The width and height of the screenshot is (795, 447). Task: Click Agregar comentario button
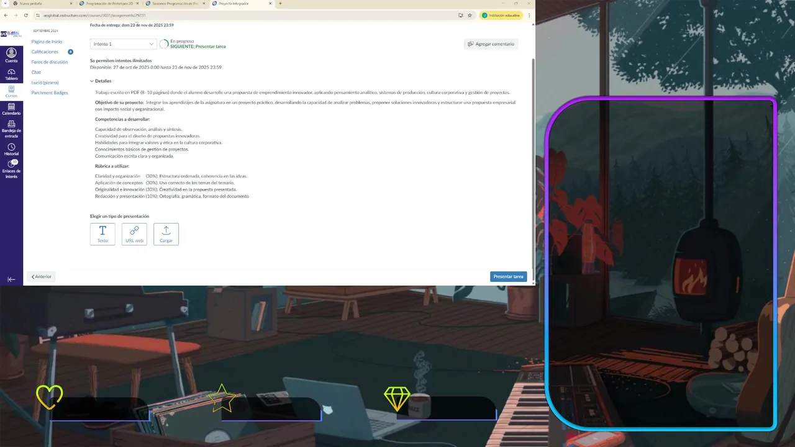coord(491,44)
